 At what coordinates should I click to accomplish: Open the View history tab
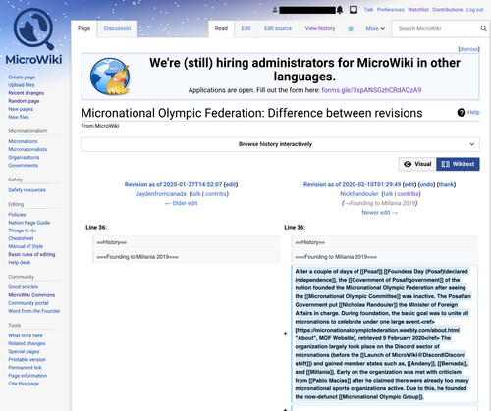(x=320, y=28)
